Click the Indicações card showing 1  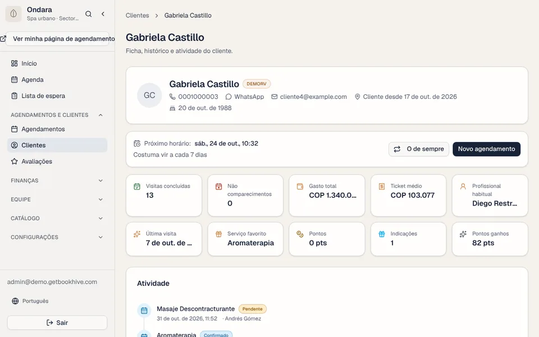(x=408, y=239)
